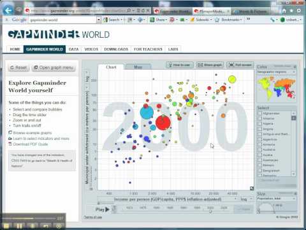
Task: Select the Map tab
Action: pos(138,67)
